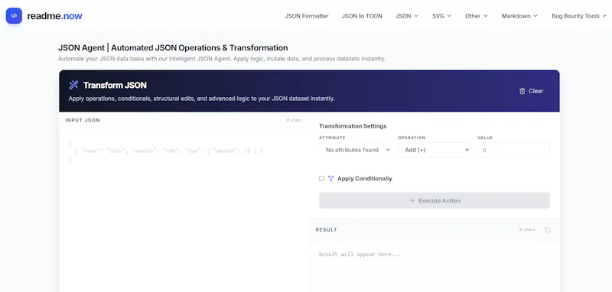612x292 pixels.
Task: Copy the result with the copy icon
Action: (547, 229)
